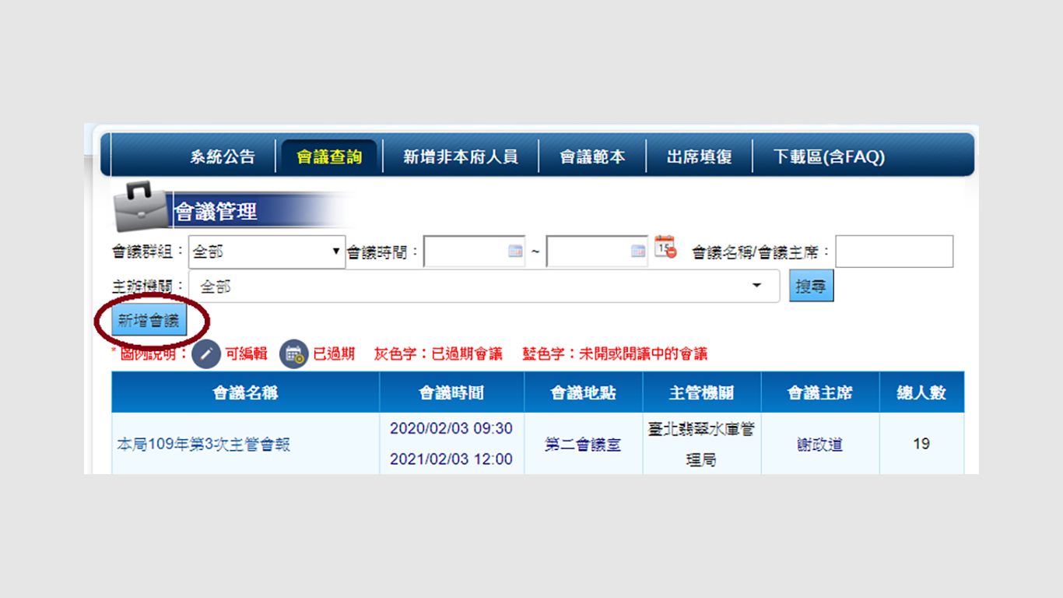Image resolution: width=1063 pixels, height=598 pixels.
Task: Open the 系統公告 tab
Action: (222, 157)
